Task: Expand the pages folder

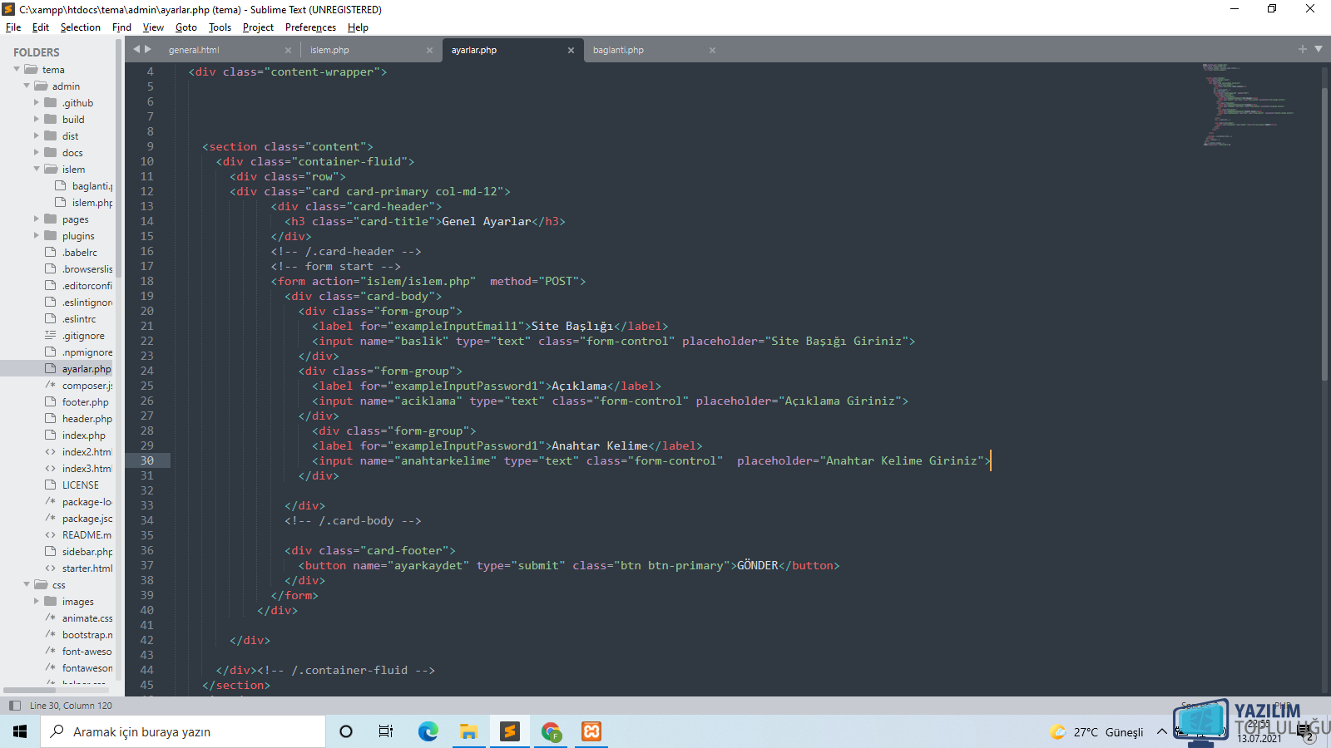Action: click(37, 219)
